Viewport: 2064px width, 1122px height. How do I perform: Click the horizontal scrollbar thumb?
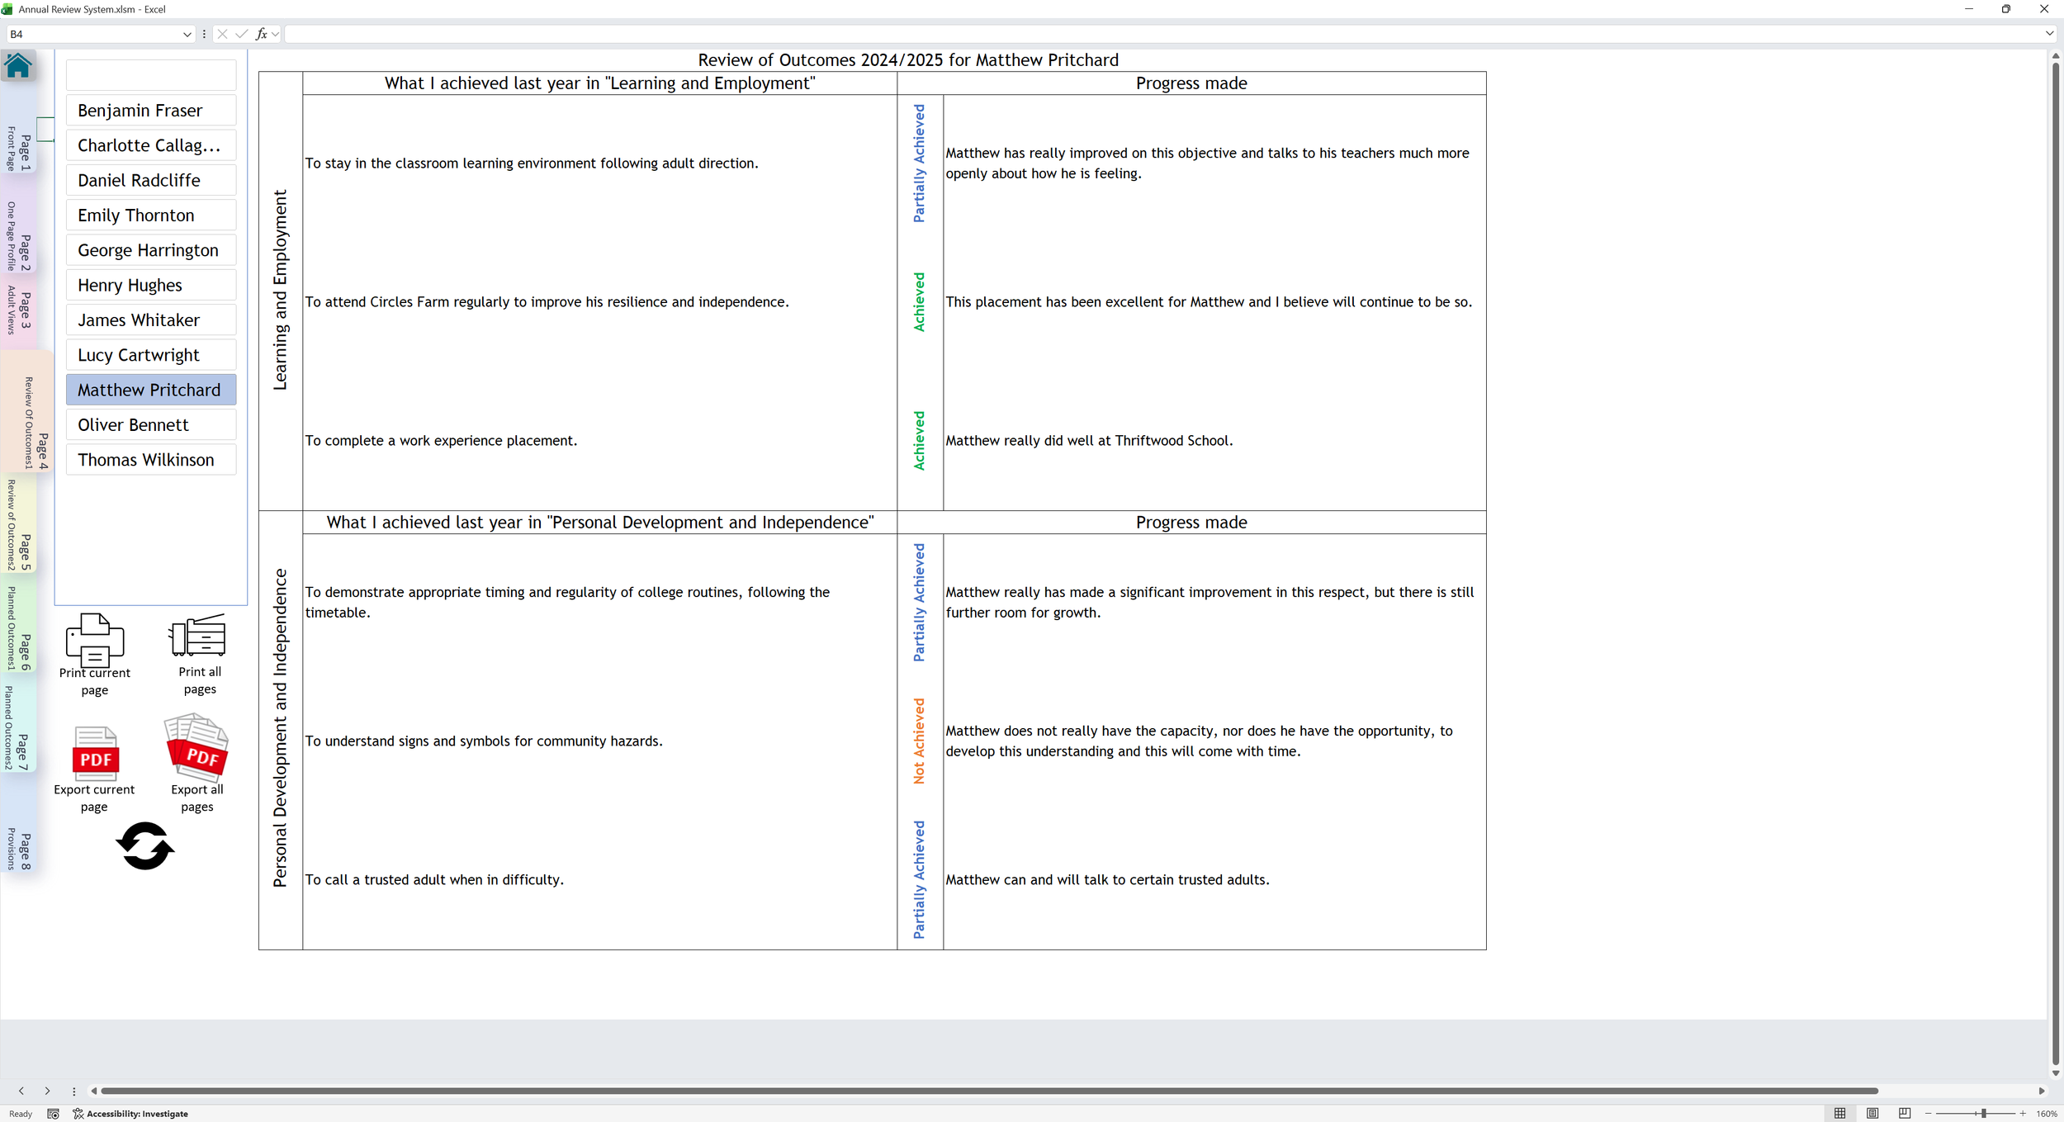coord(989,1091)
